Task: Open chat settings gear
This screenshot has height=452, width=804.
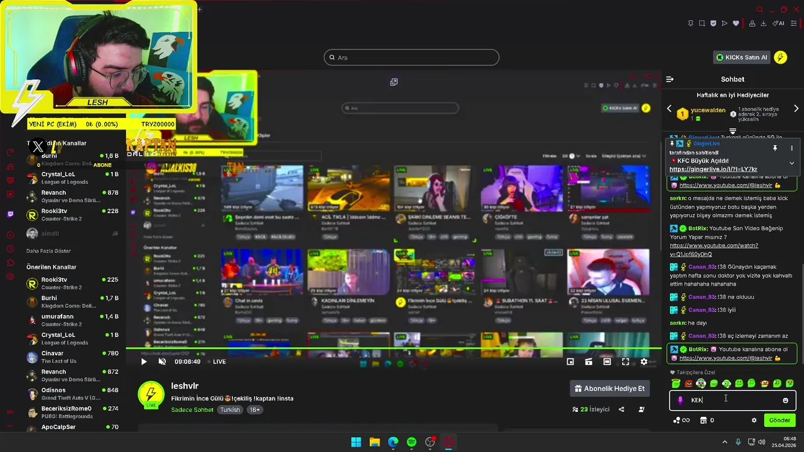Action: pyautogui.click(x=754, y=421)
